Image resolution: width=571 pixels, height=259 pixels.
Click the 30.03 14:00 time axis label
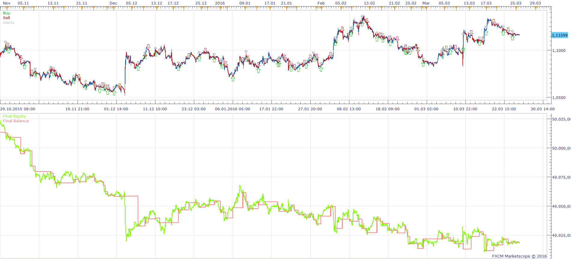(543, 109)
